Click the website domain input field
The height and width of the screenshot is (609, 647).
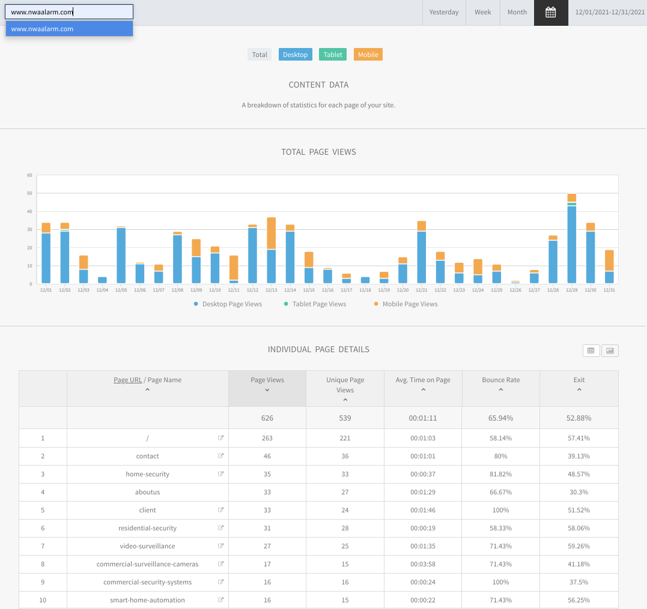coord(69,12)
